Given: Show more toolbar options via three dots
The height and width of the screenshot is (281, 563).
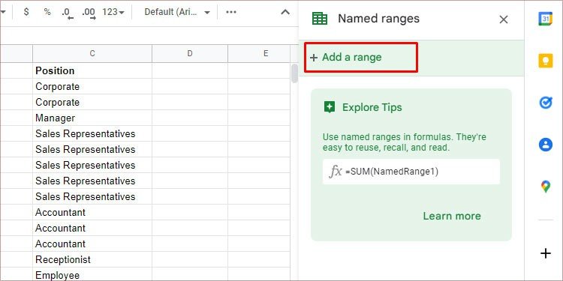Looking at the screenshot, I should pyautogui.click(x=231, y=12).
